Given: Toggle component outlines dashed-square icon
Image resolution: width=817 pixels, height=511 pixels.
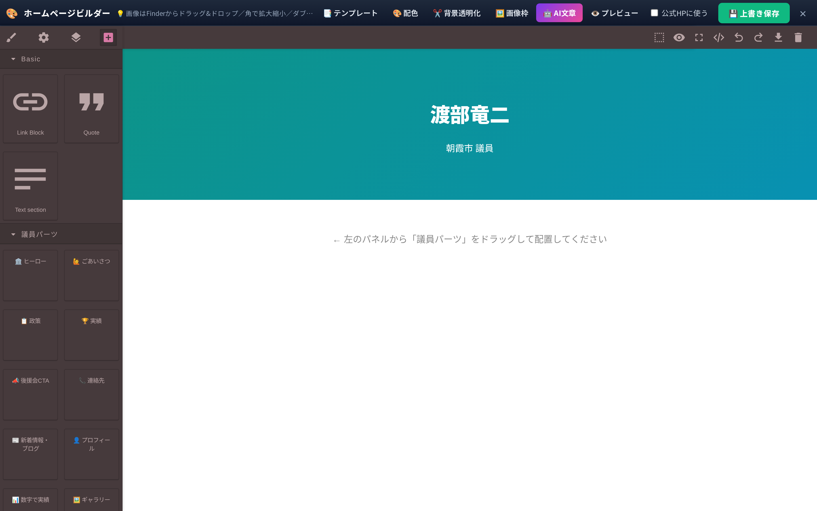Looking at the screenshot, I should click(x=659, y=37).
